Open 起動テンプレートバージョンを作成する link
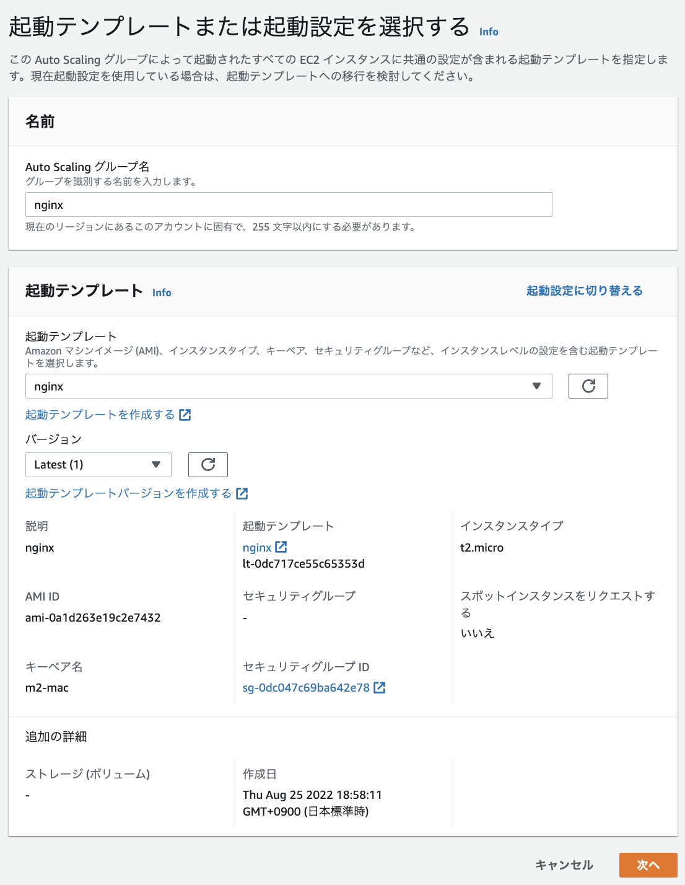 127,493
